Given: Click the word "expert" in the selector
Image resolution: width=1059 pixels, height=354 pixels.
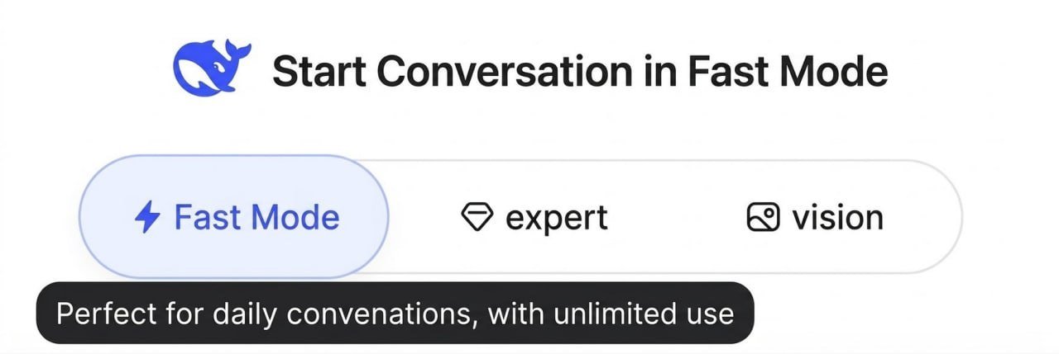Looking at the screenshot, I should tap(557, 218).
